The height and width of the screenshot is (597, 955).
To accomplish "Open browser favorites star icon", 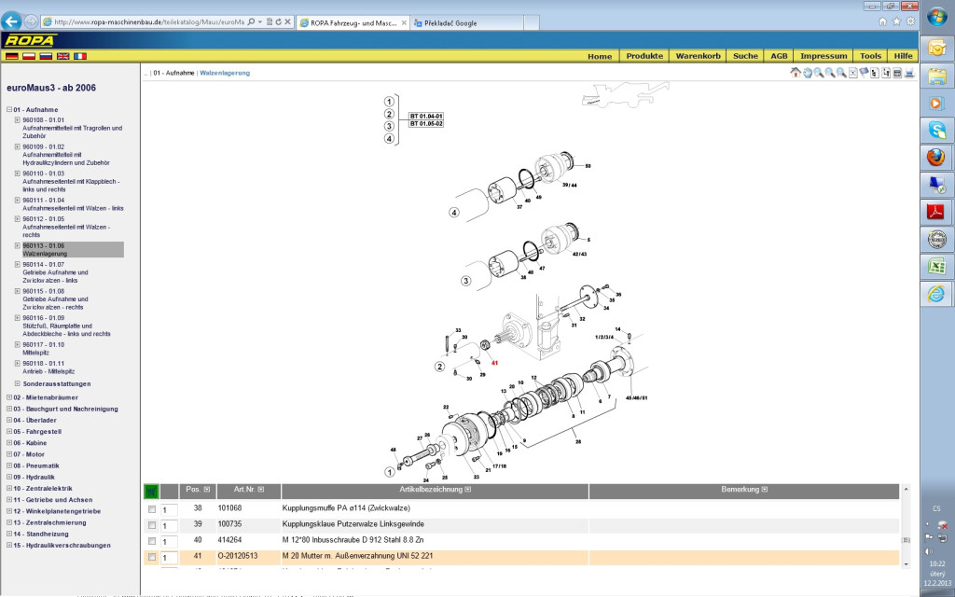I will point(896,21).
